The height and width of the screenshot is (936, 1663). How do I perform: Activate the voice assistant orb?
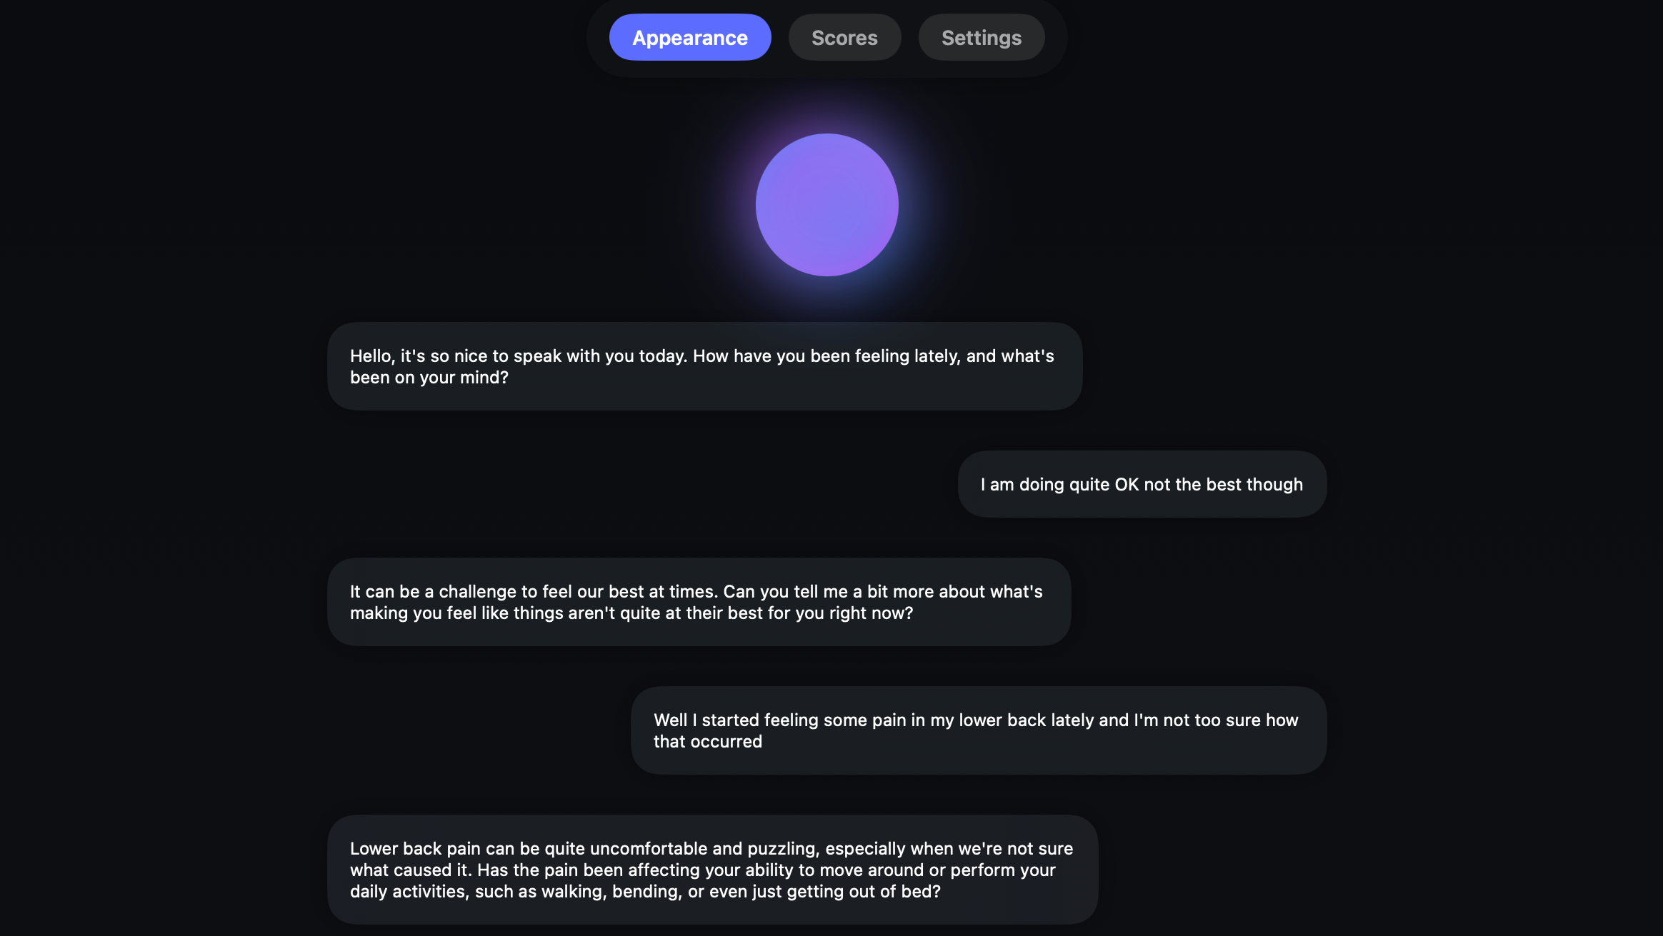click(x=826, y=205)
